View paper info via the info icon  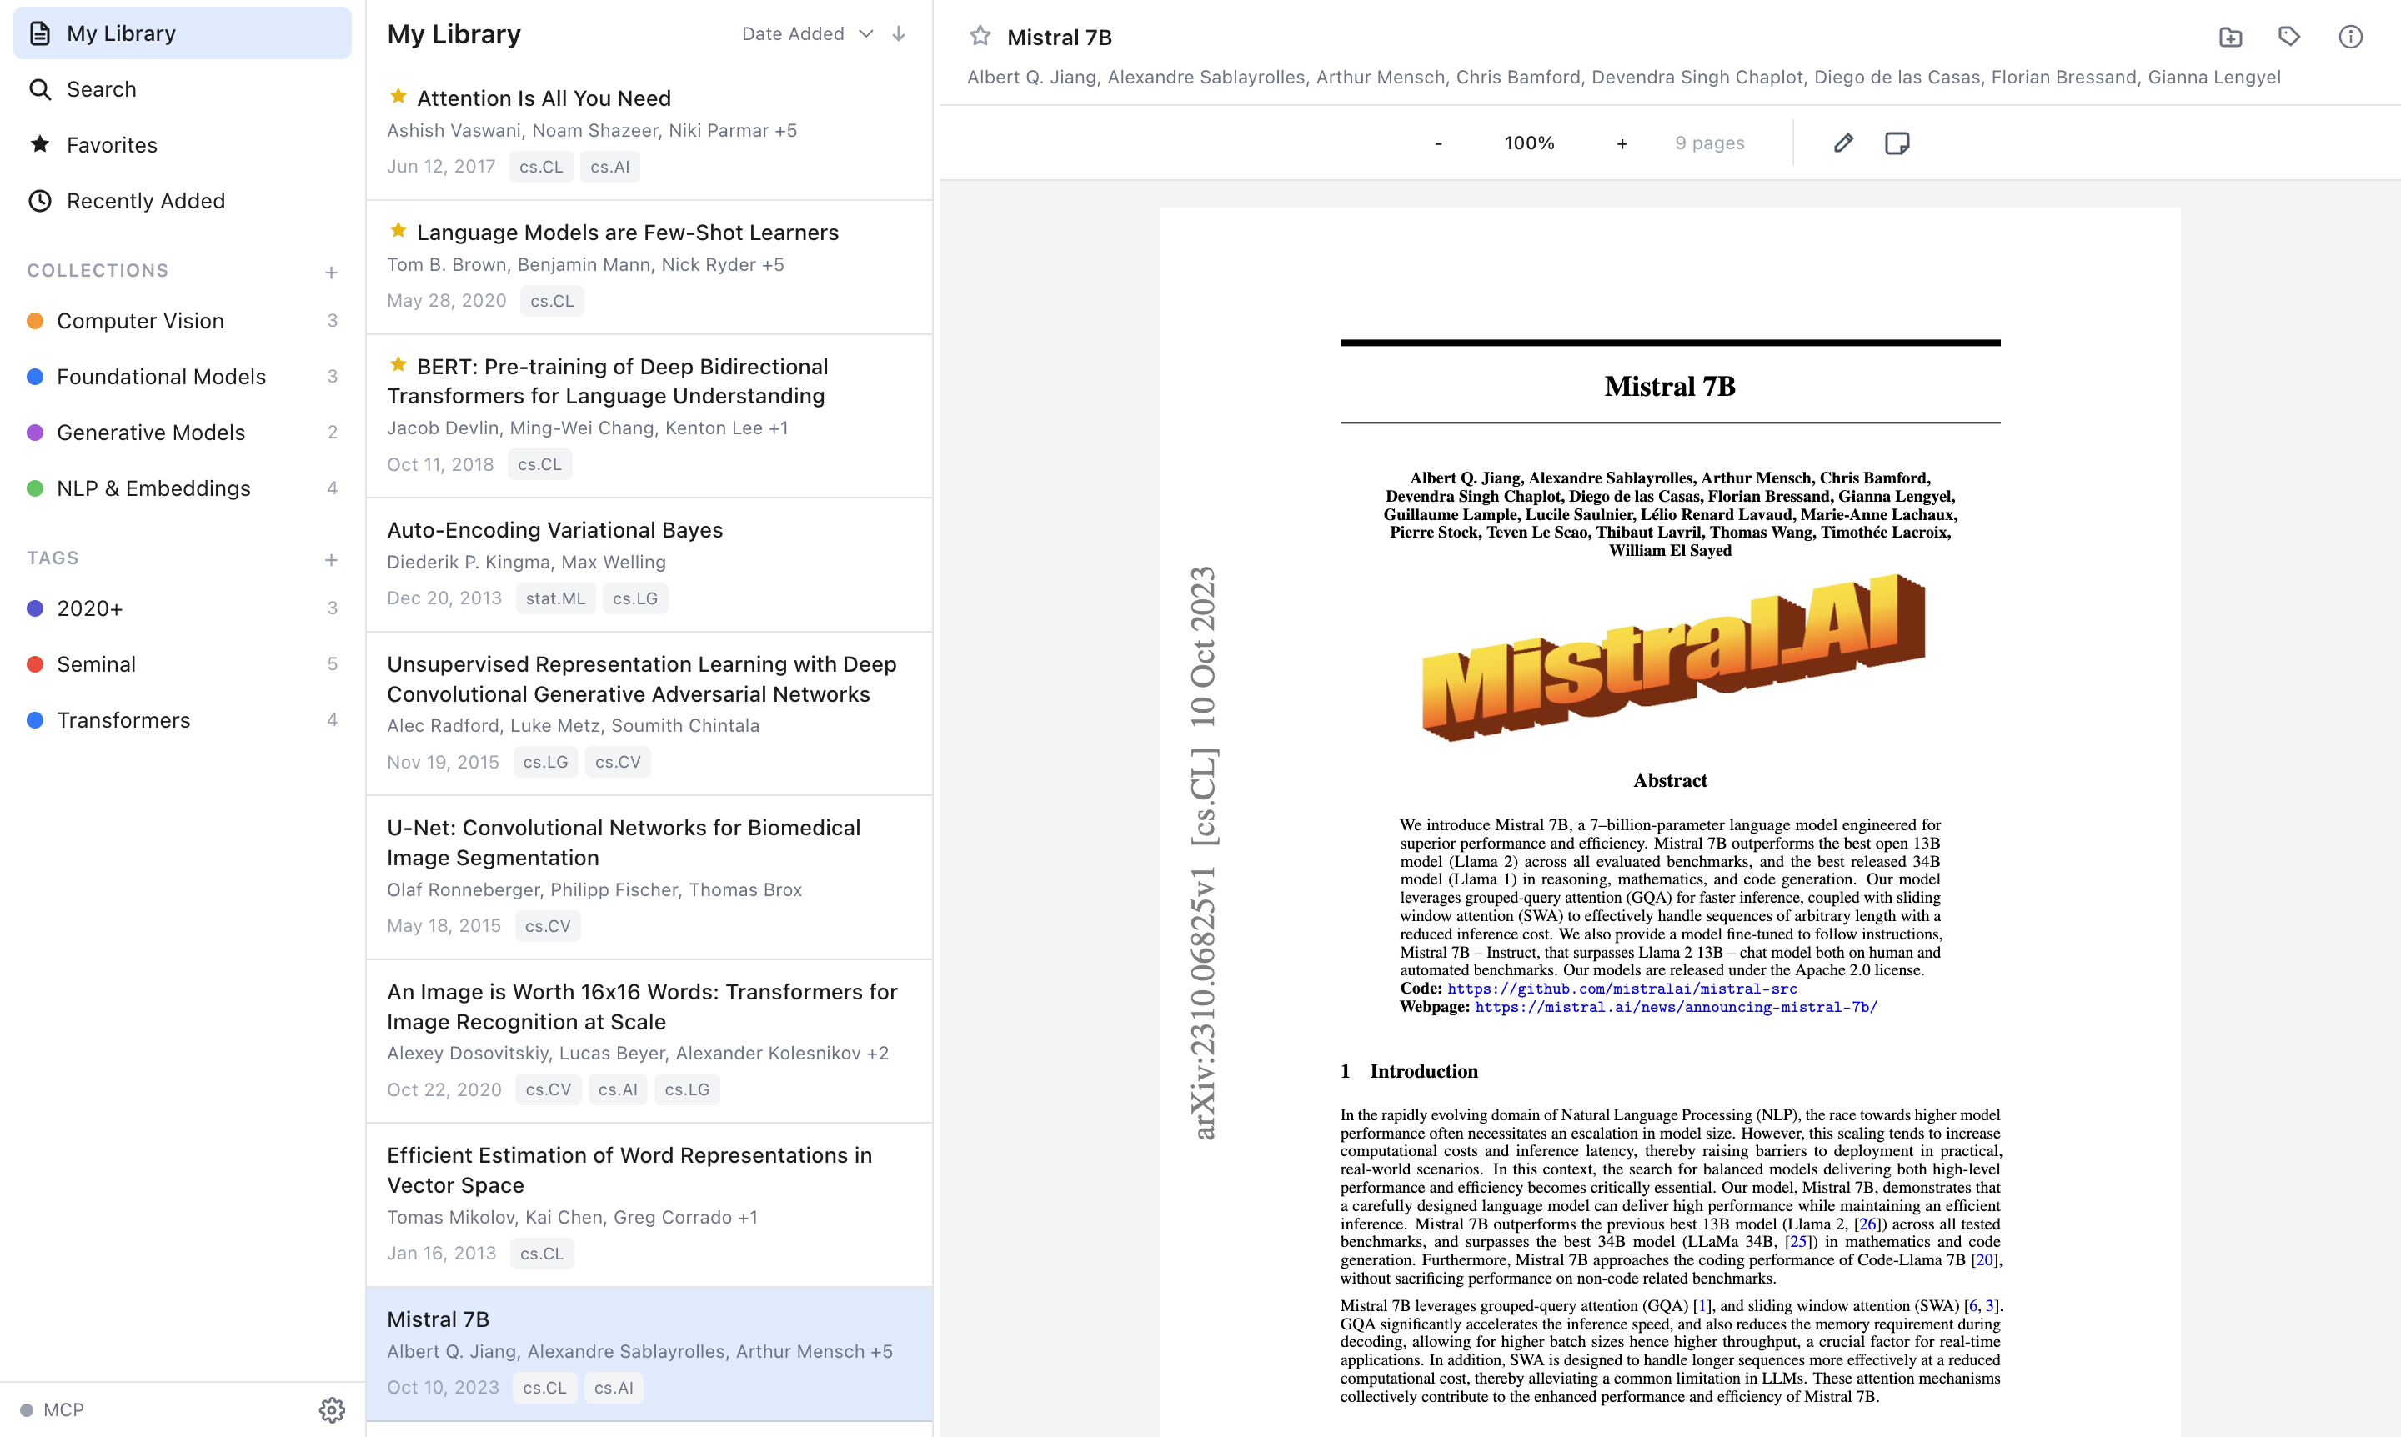click(x=2349, y=37)
